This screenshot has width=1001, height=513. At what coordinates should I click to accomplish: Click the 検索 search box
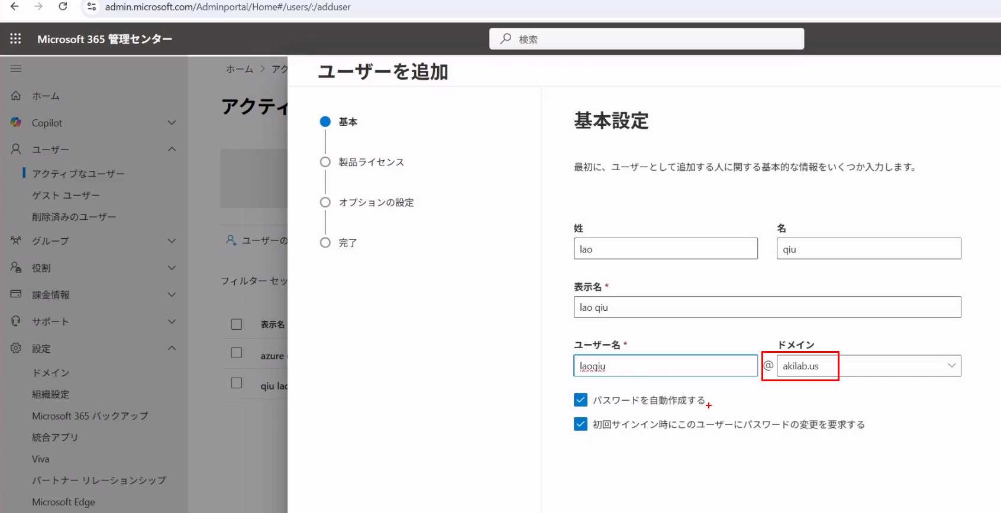(646, 39)
